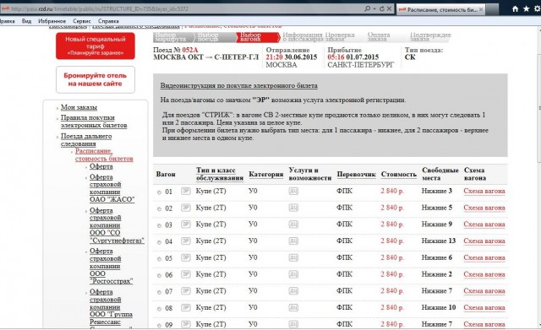Select radio button for wagon 05
Image resolution: width=541 pixels, height=330 pixels.
point(159,259)
